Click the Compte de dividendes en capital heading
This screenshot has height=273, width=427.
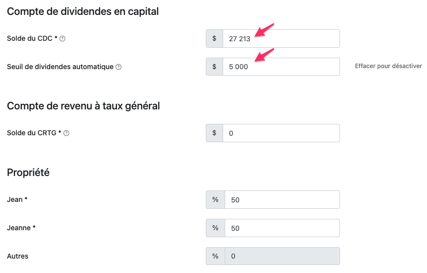[x=83, y=11]
